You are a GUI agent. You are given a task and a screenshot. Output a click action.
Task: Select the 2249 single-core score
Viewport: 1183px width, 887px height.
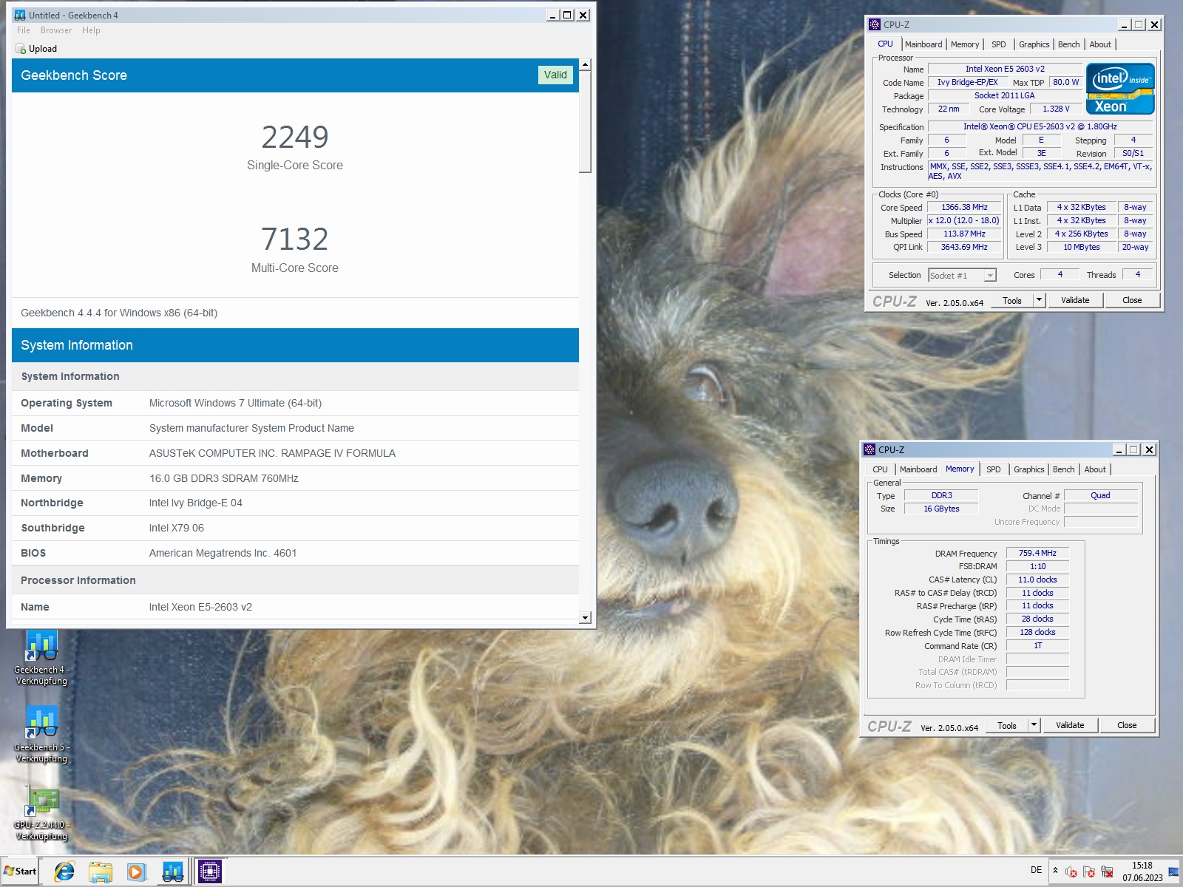295,137
